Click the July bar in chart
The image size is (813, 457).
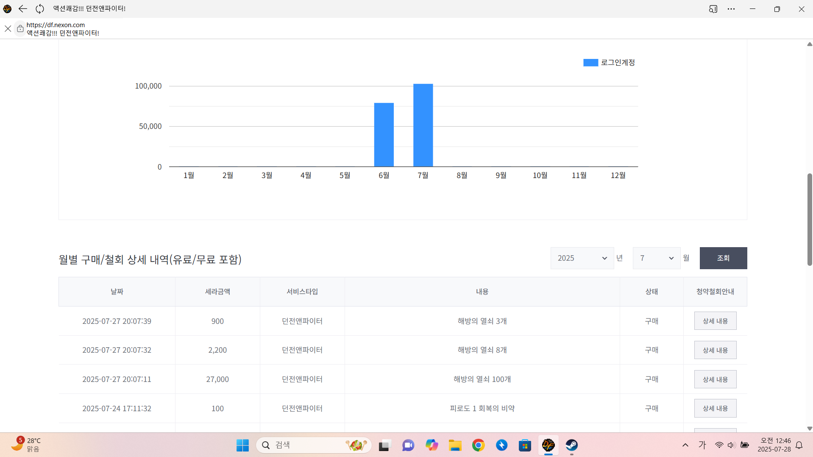[x=423, y=125]
